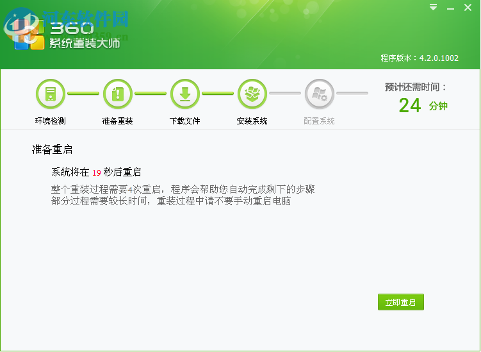The image size is (481, 352).
Task: Click the 准备重装 step icon
Action: pos(118,94)
